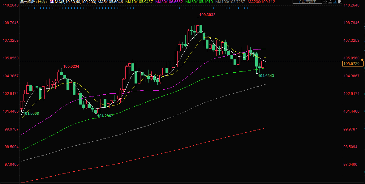
Task: Click the 日线 period selector
Action: coord(41,2)
